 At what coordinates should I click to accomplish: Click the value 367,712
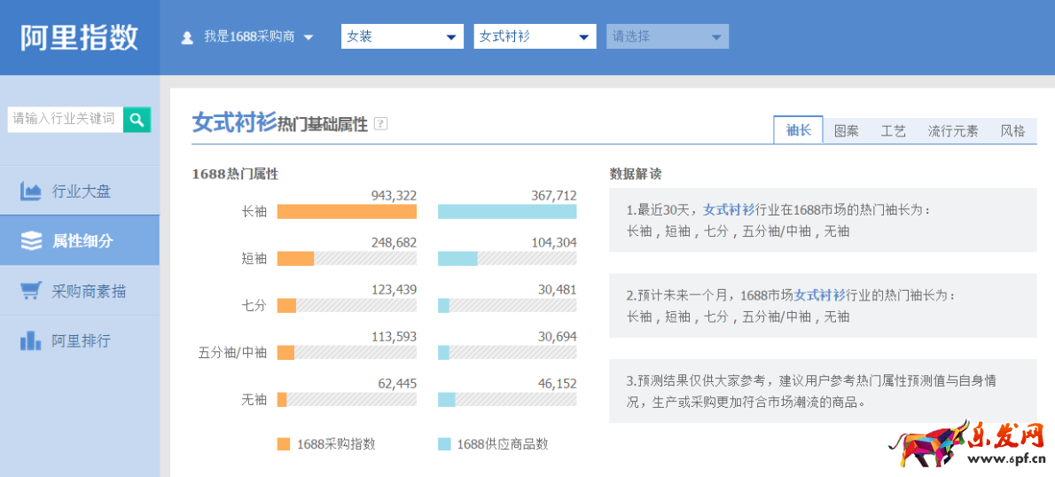[554, 195]
